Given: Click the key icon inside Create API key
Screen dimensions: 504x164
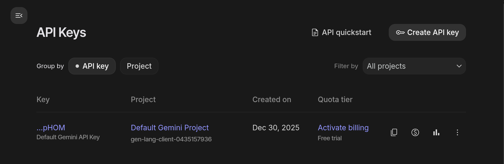Looking at the screenshot, I should (x=400, y=32).
